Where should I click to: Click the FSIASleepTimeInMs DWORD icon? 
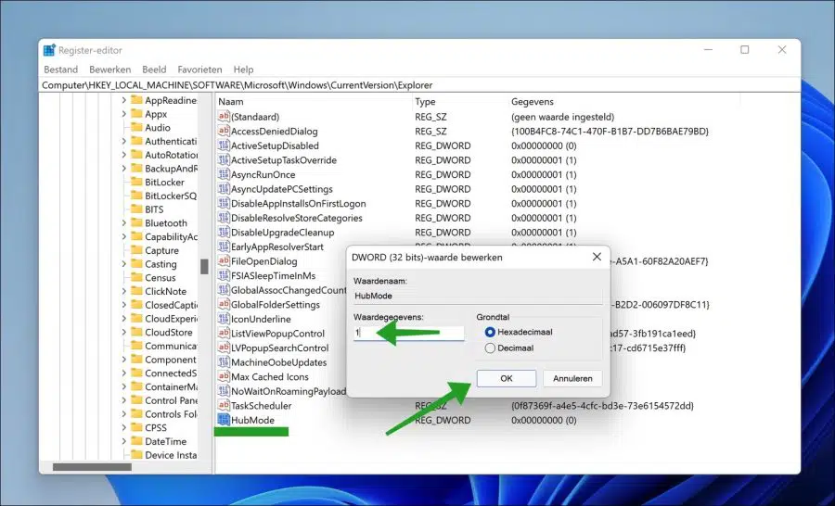pyautogui.click(x=224, y=275)
